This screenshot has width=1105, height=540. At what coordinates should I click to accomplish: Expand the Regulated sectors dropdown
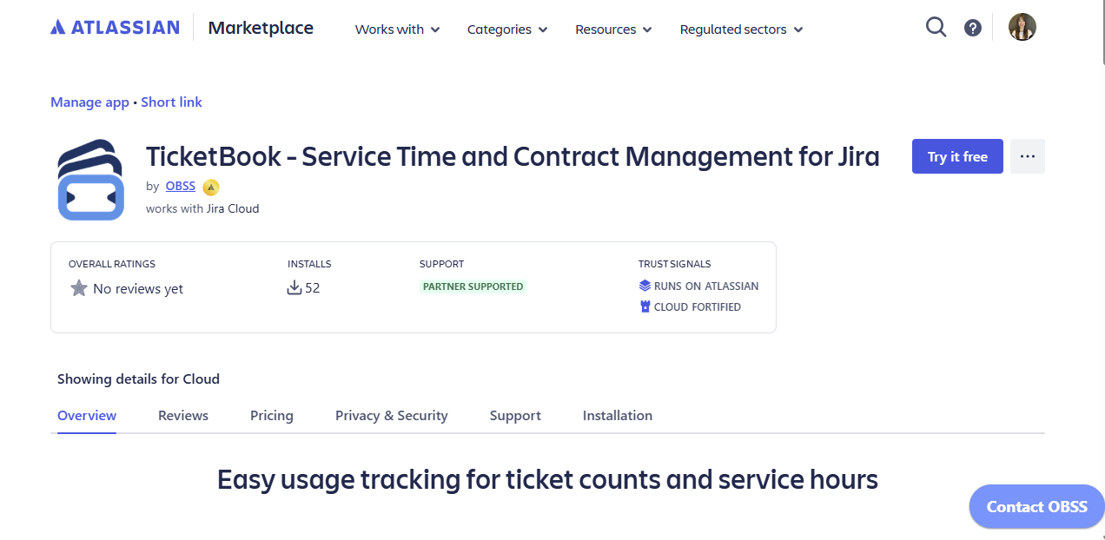click(x=741, y=30)
